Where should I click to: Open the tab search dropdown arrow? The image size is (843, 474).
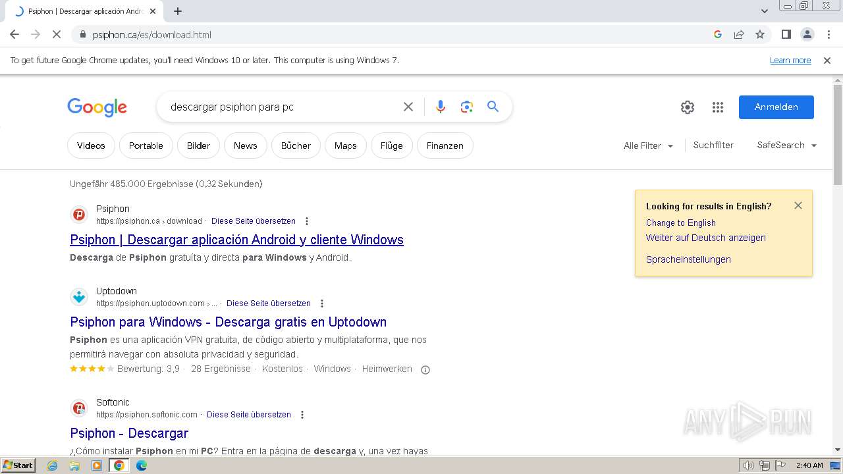(764, 11)
